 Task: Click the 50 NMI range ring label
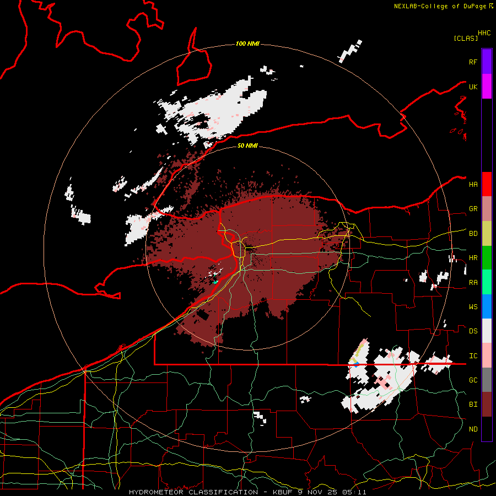pyautogui.click(x=247, y=145)
